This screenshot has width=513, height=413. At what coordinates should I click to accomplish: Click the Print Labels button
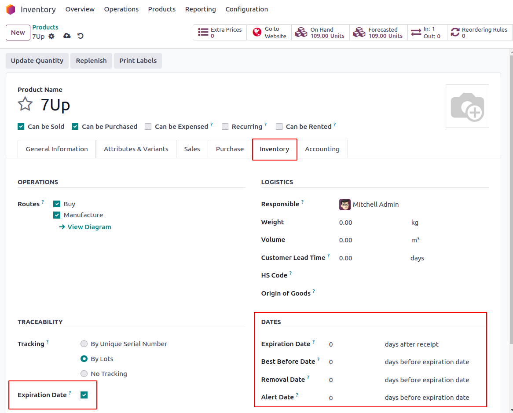point(138,61)
